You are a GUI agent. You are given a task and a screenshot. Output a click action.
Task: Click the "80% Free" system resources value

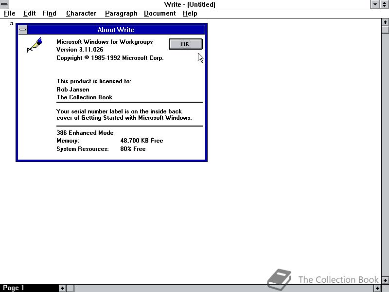133,149
